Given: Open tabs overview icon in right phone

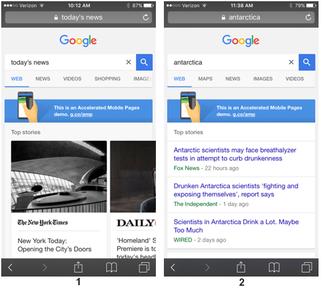Looking at the screenshot, I should pos(307,267).
